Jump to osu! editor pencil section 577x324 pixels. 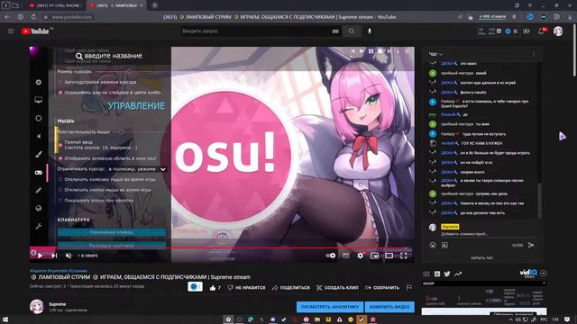38,190
